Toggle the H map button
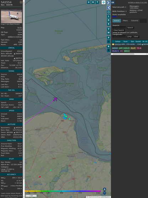This screenshot has height=198, width=148. [x=93, y=2]
